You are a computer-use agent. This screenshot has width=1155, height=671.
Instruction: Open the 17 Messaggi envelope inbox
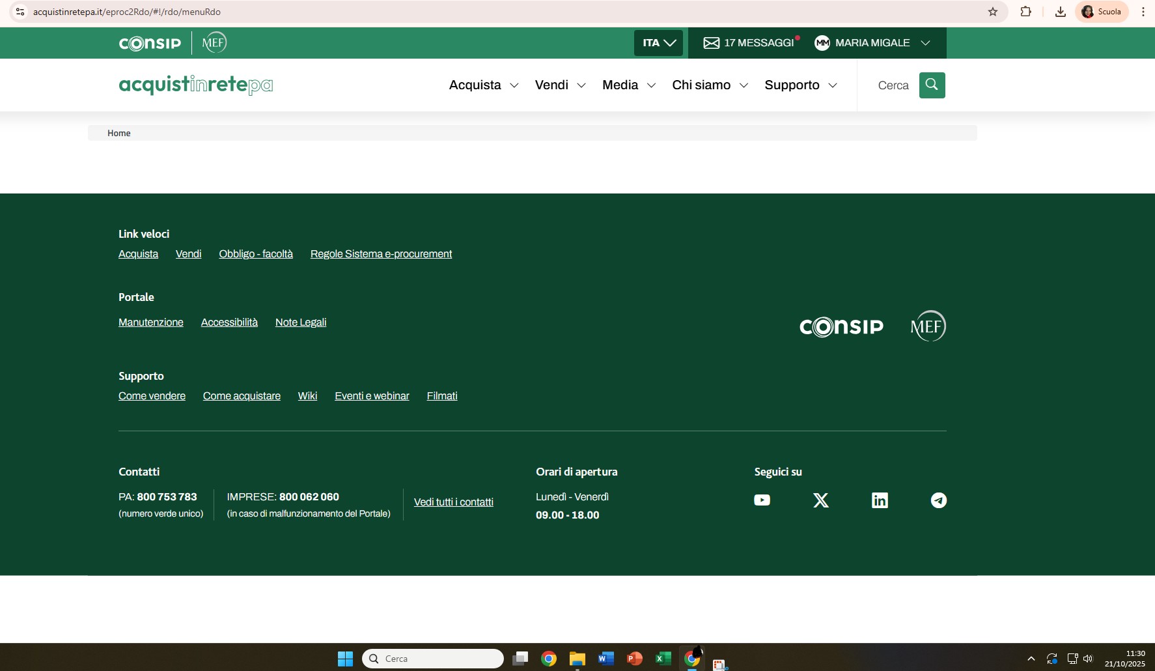[x=749, y=43]
